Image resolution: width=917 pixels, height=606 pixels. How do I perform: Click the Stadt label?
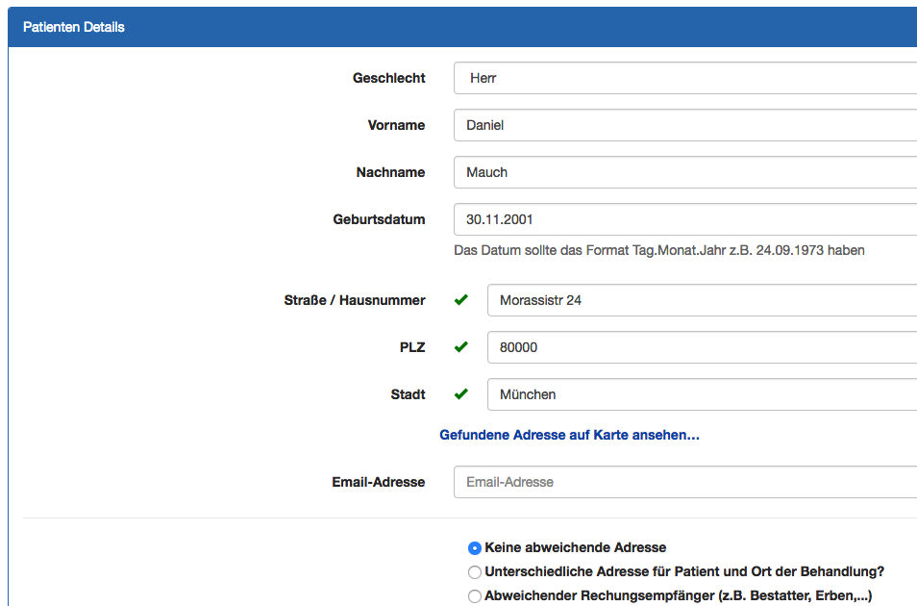tap(408, 394)
